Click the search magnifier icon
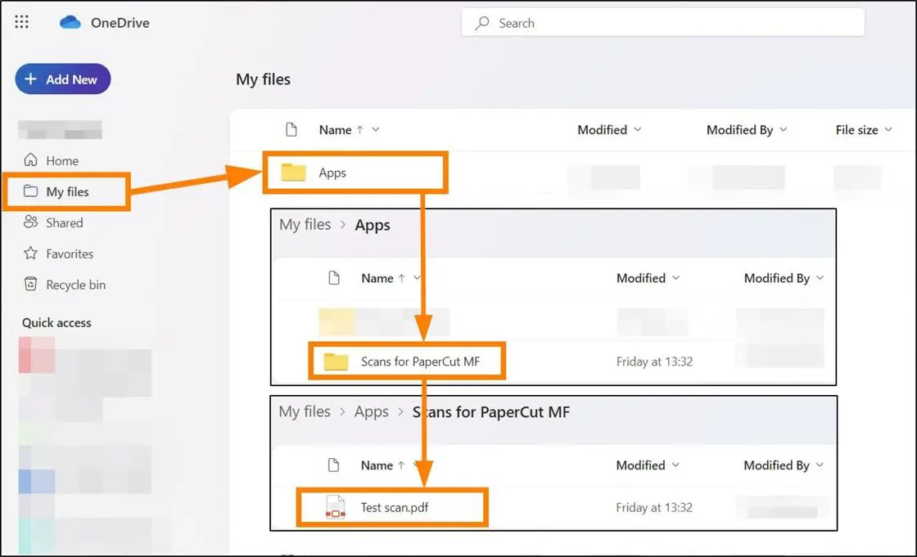Image resolution: width=917 pixels, height=557 pixels. tap(483, 23)
